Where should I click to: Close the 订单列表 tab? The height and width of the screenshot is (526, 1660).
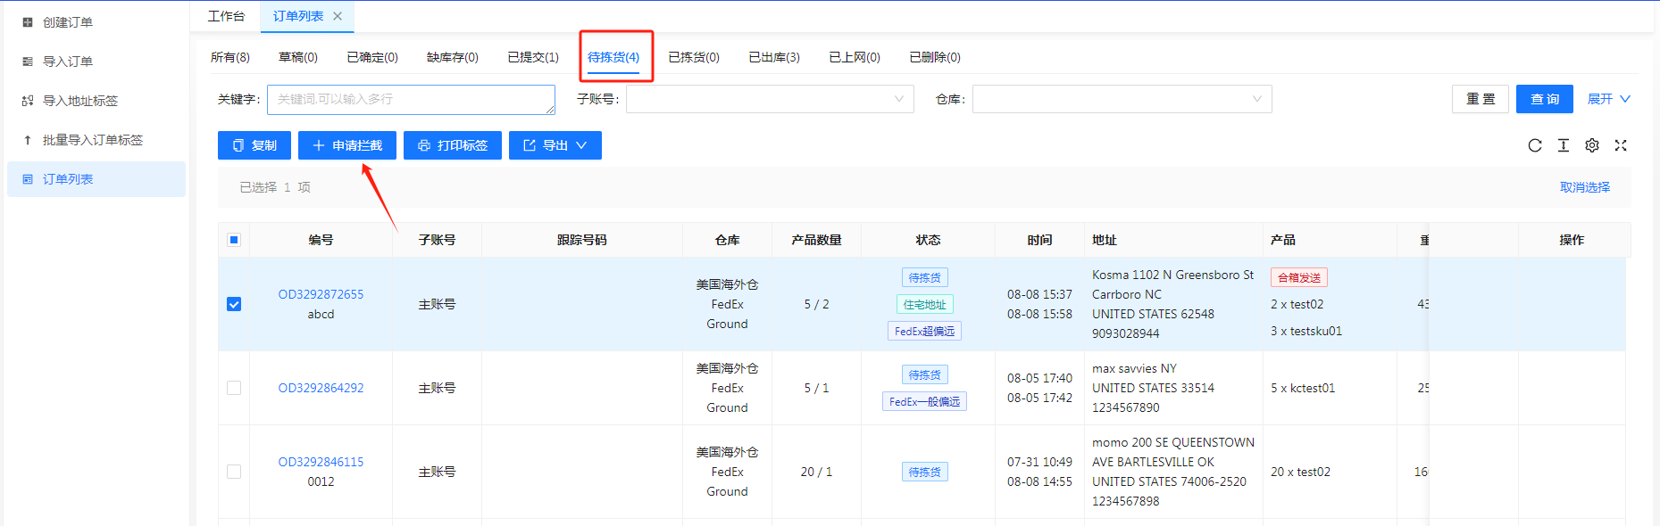click(x=338, y=16)
